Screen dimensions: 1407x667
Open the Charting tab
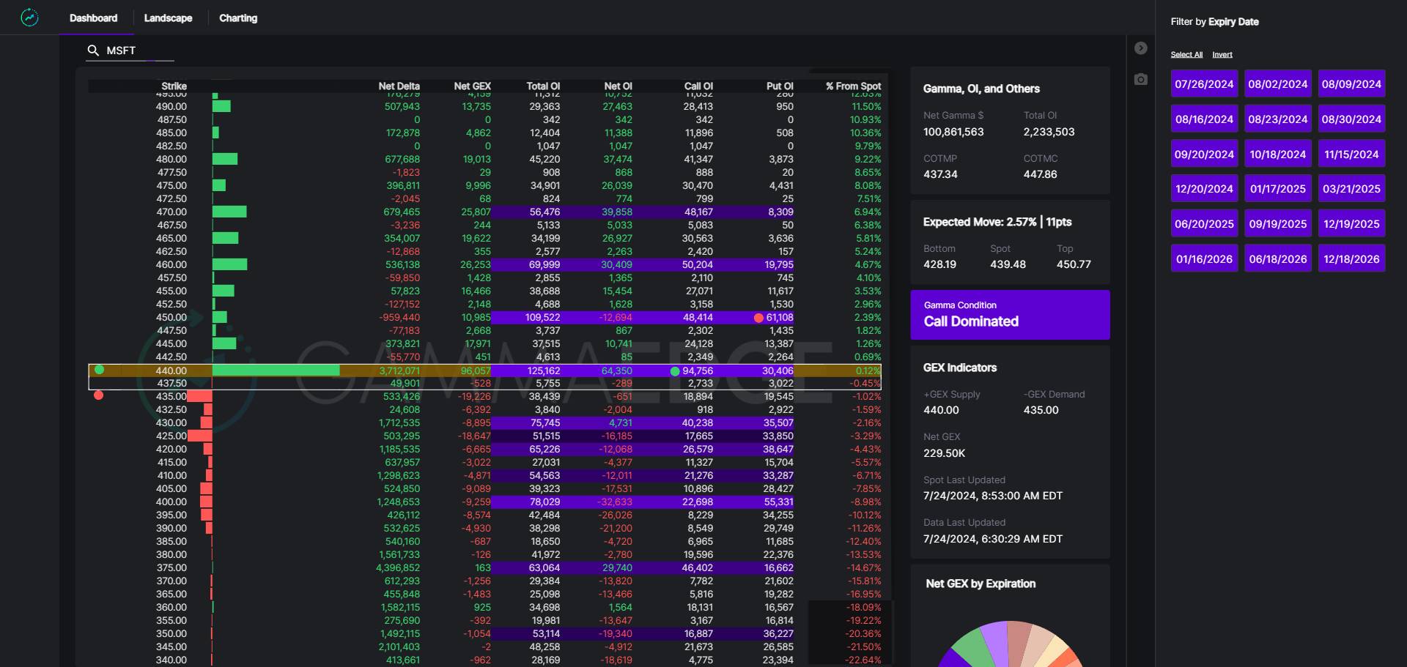pyautogui.click(x=238, y=18)
